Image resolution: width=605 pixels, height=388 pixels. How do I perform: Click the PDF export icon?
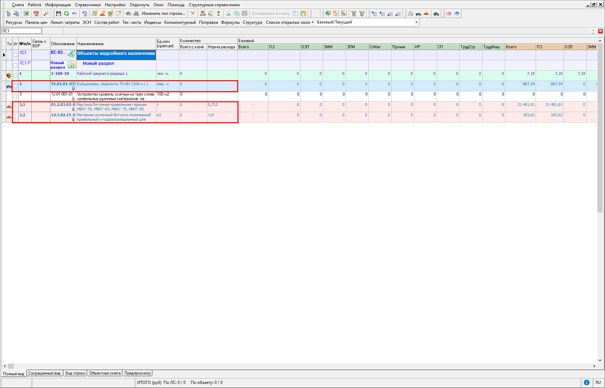click(x=36, y=13)
